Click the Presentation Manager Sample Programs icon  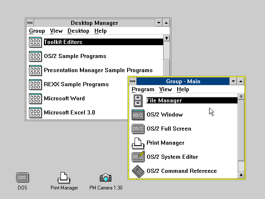click(x=35, y=70)
